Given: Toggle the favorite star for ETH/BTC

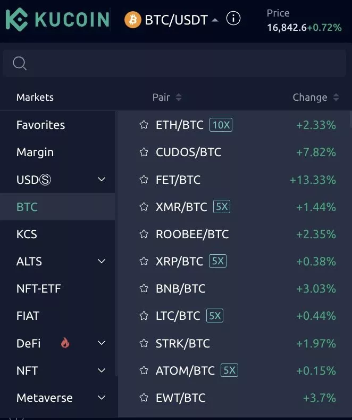Looking at the screenshot, I should tap(144, 125).
